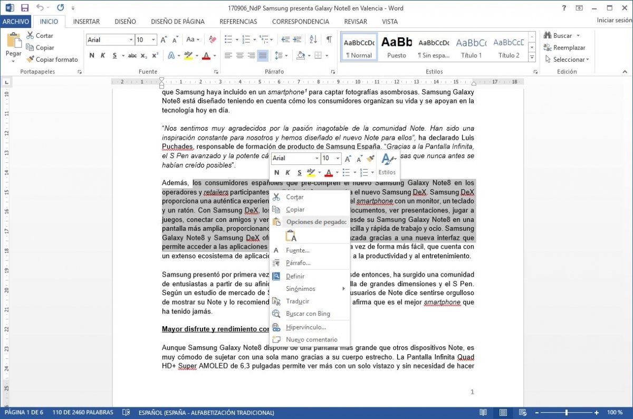This screenshot has width=633, height=419.
Task: Choose Nuevo comentario in context menu
Action: click(309, 339)
